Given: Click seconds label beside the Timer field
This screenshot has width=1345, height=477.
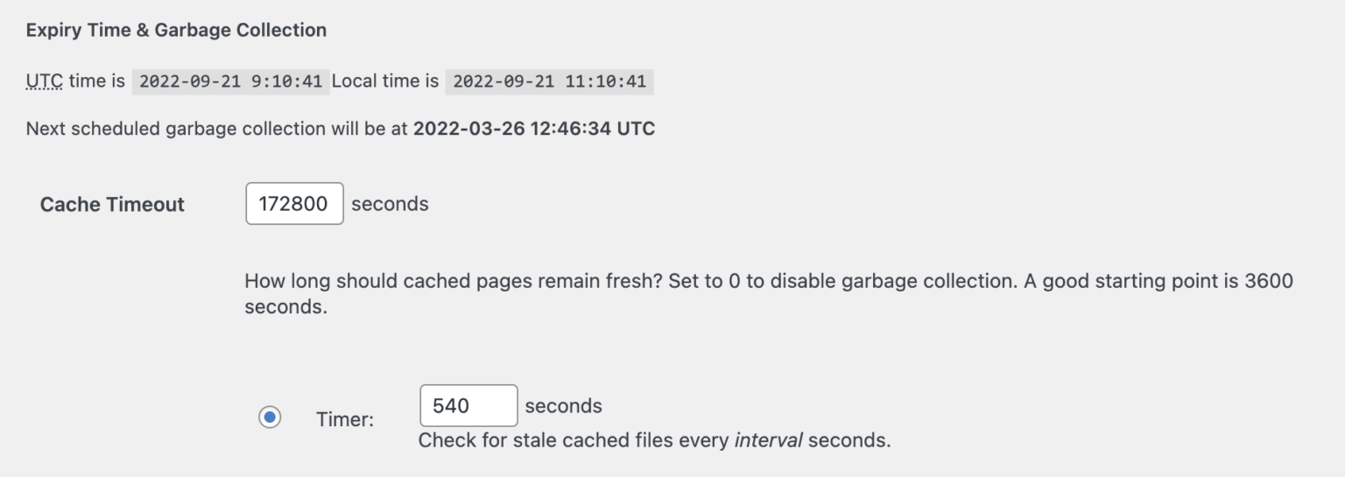Looking at the screenshot, I should [x=563, y=406].
